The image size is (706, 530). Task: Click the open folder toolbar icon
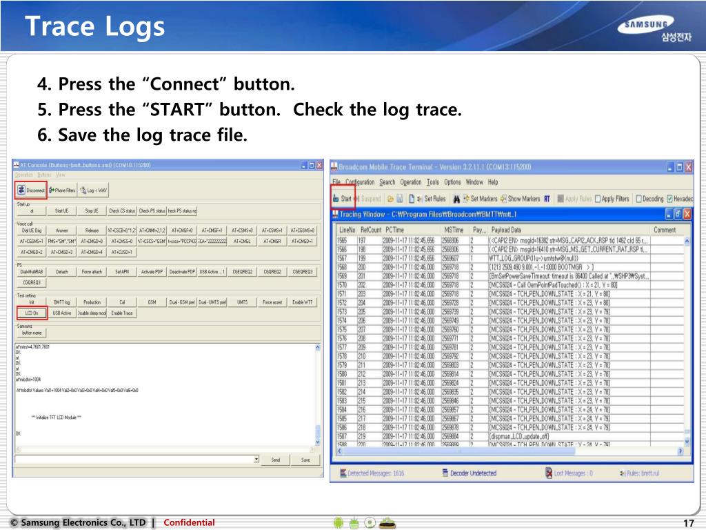[390, 199]
